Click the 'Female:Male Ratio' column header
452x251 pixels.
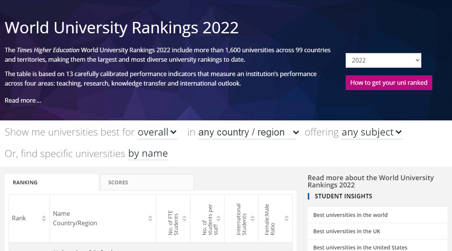pyautogui.click(x=275, y=218)
